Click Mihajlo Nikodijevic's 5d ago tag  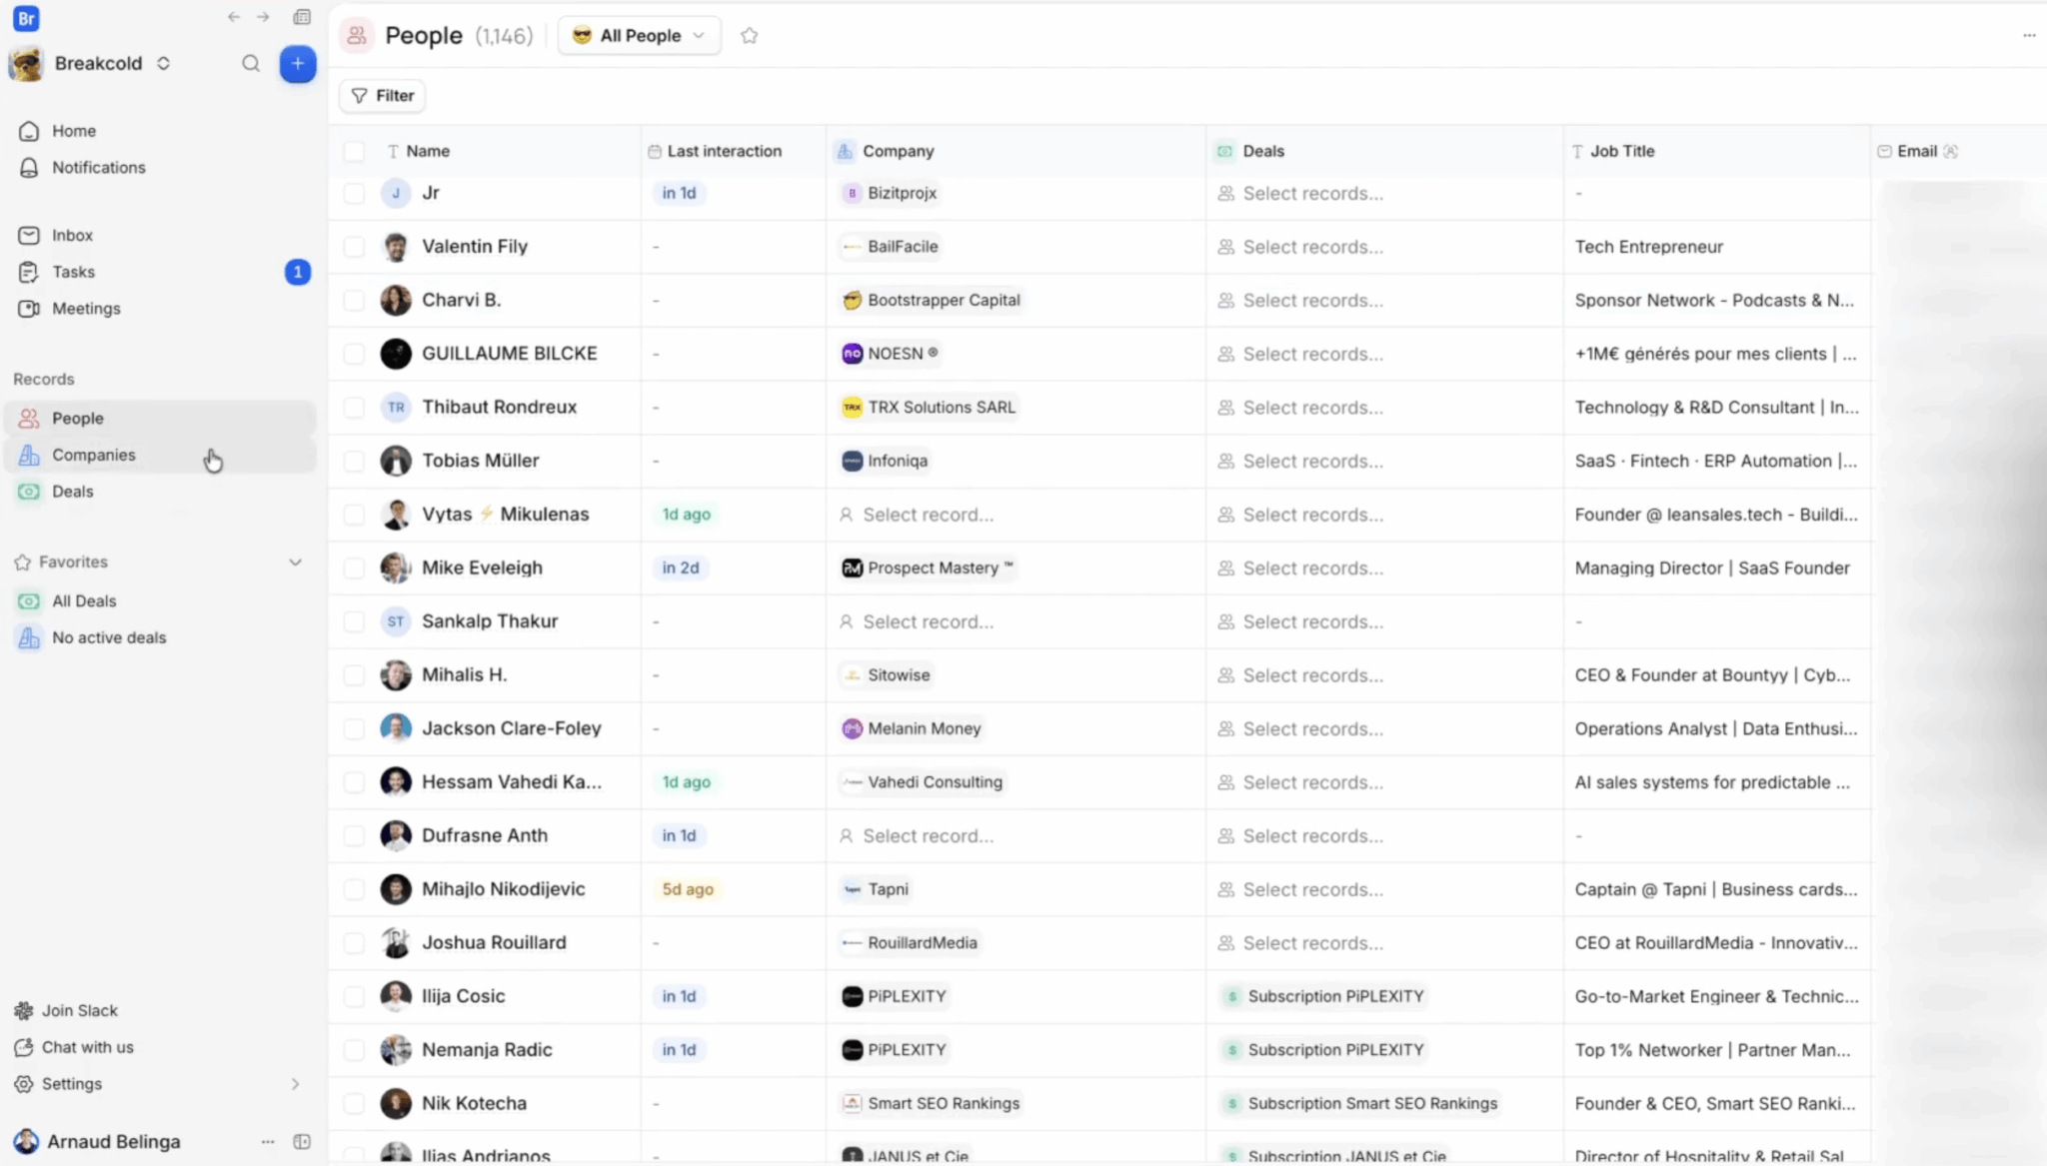point(688,889)
